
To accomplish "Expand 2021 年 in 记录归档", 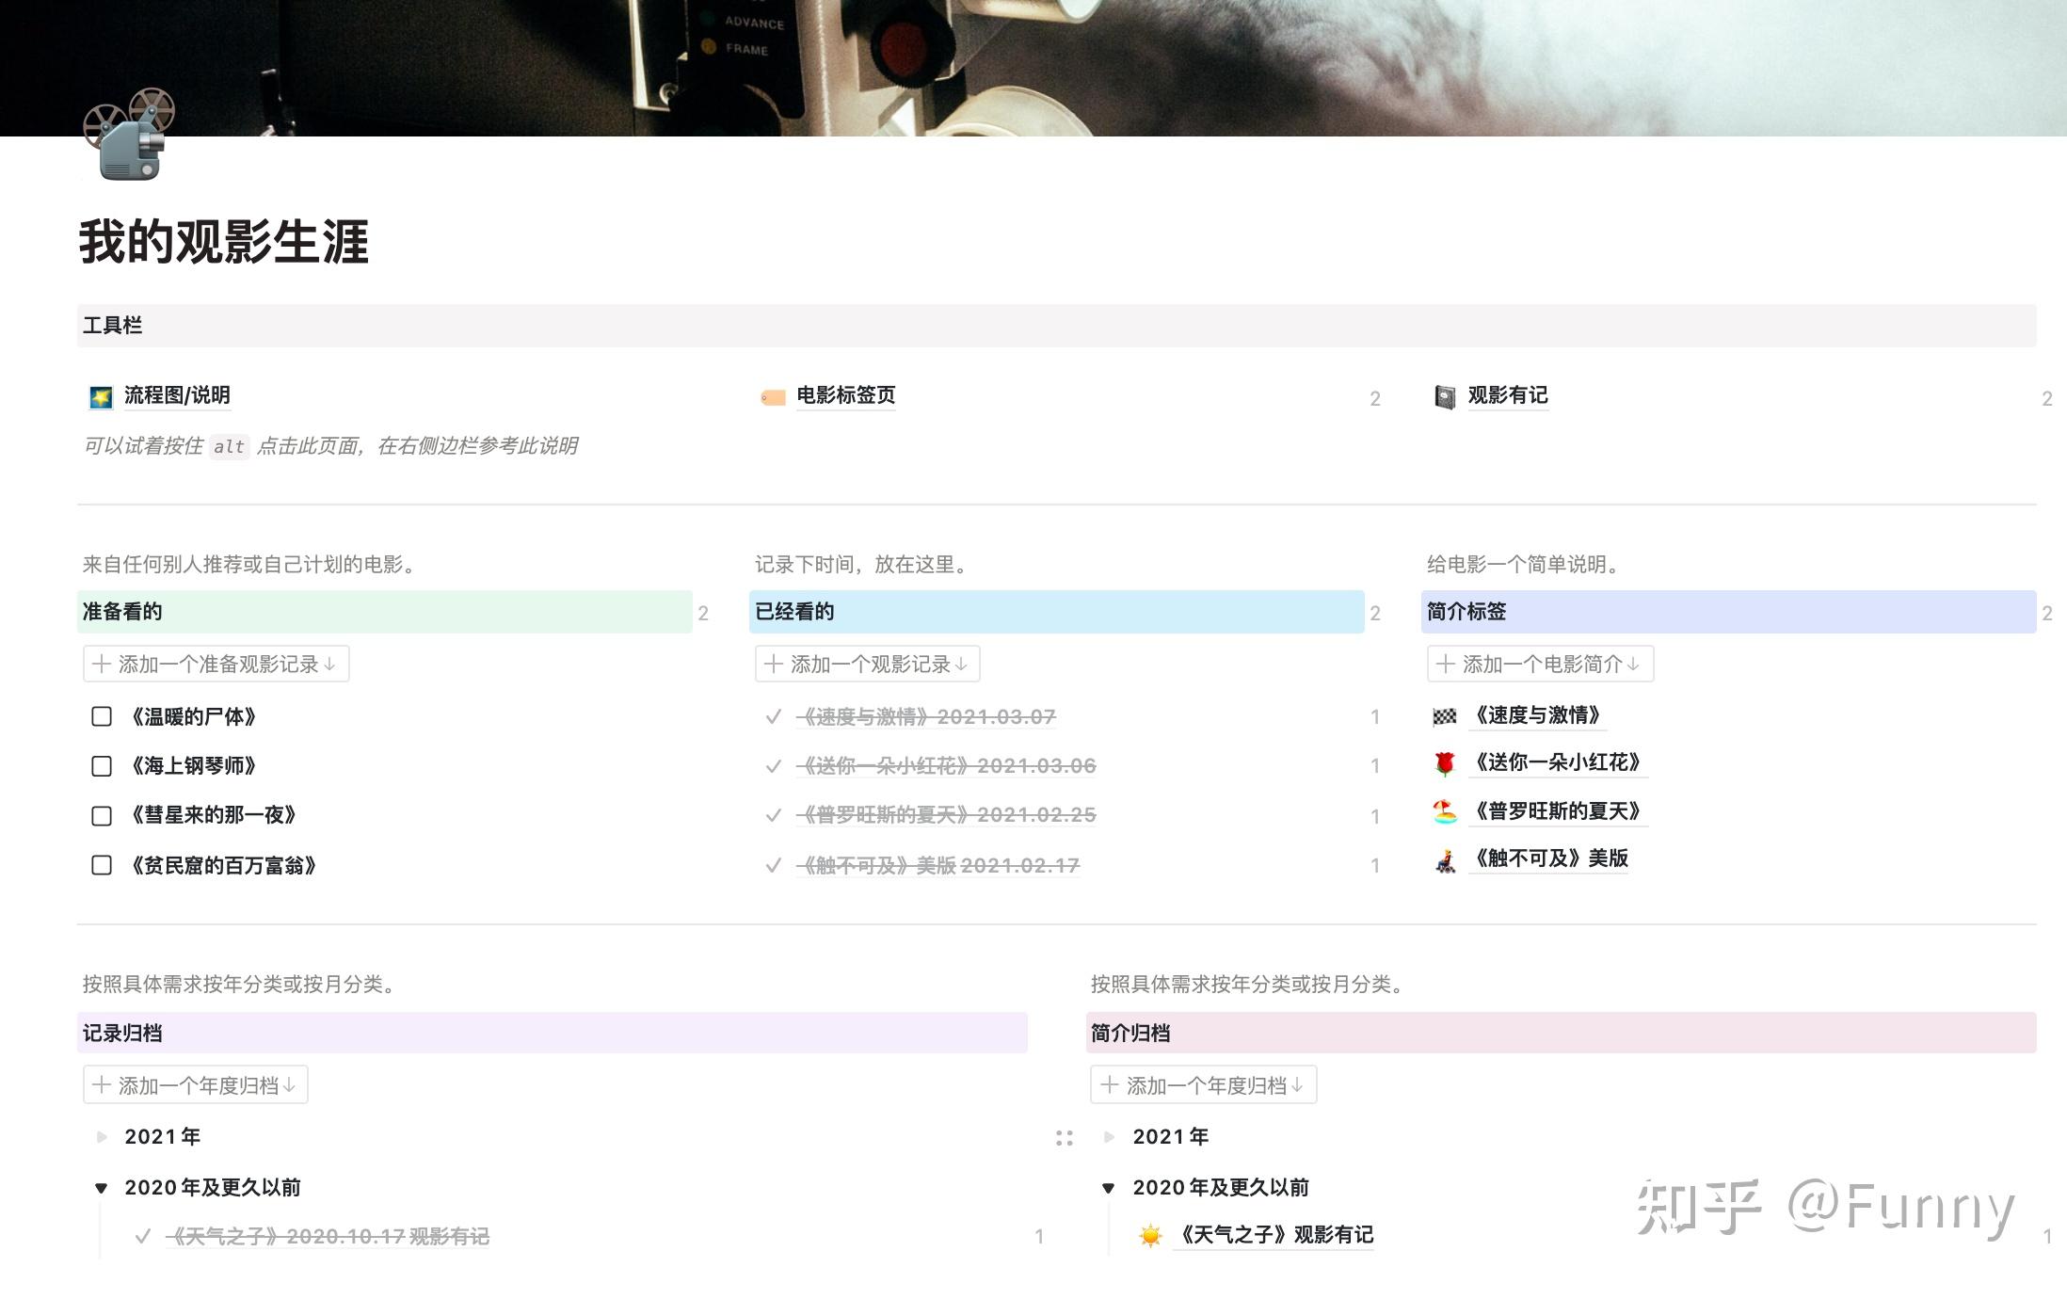I will [x=101, y=1136].
